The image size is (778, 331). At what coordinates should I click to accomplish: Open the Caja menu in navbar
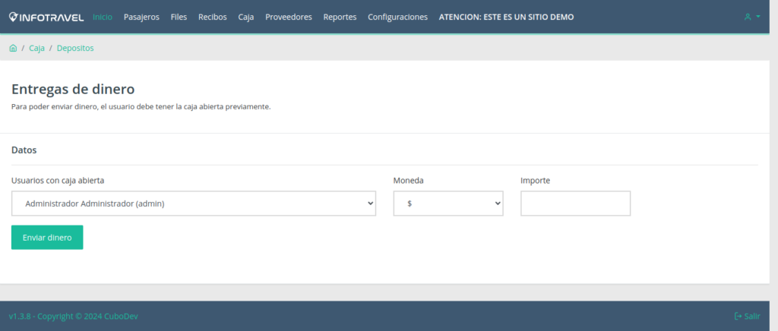[x=245, y=17]
